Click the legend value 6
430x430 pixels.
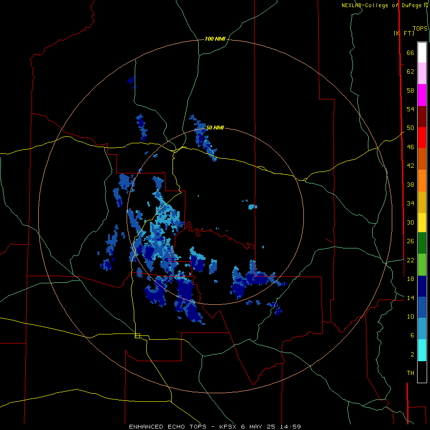[x=412, y=335]
